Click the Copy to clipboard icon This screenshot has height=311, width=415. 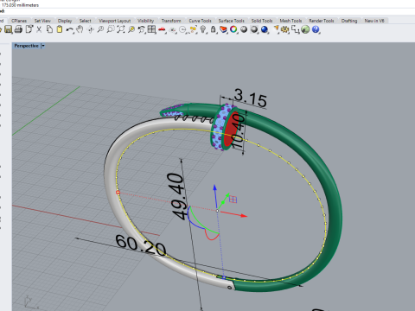[x=49, y=29]
